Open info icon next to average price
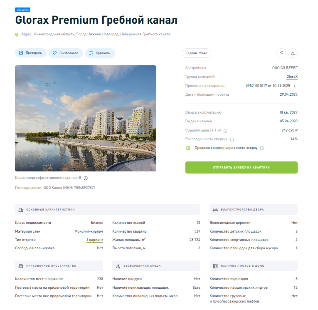Image resolution: width=318 pixels, height=310 pixels. click(225, 131)
